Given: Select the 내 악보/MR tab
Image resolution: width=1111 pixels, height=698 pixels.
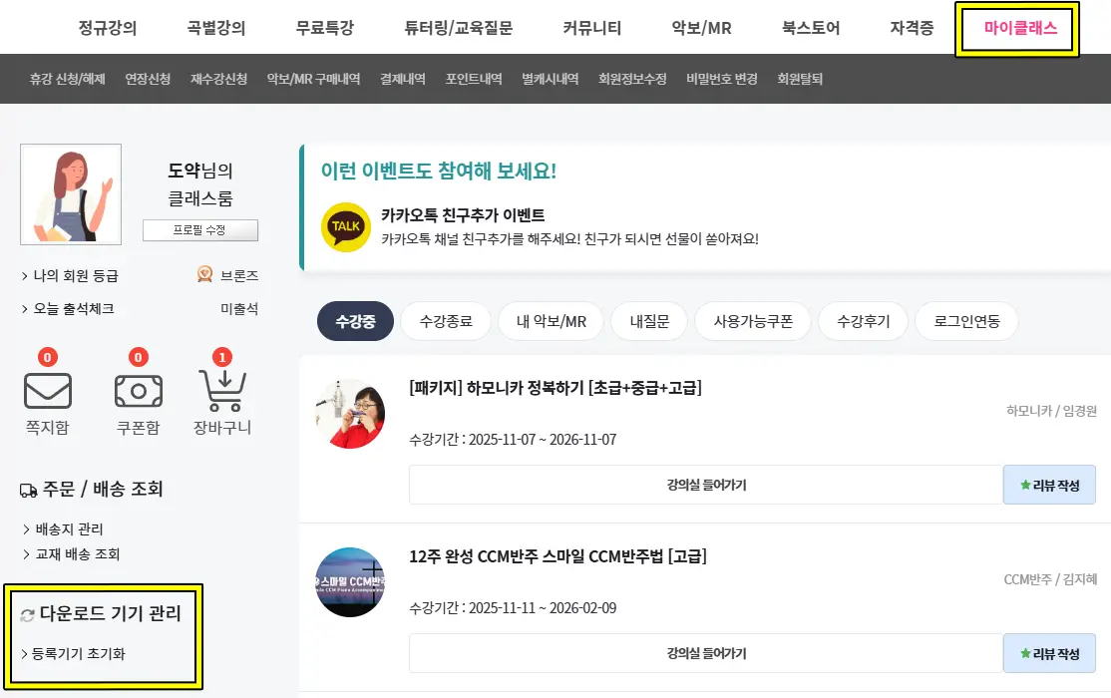Looking at the screenshot, I should [552, 322].
